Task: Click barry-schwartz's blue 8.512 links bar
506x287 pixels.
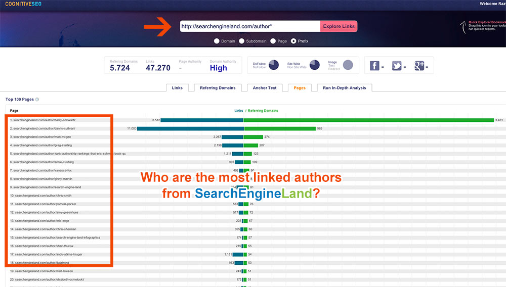Action: (202, 120)
